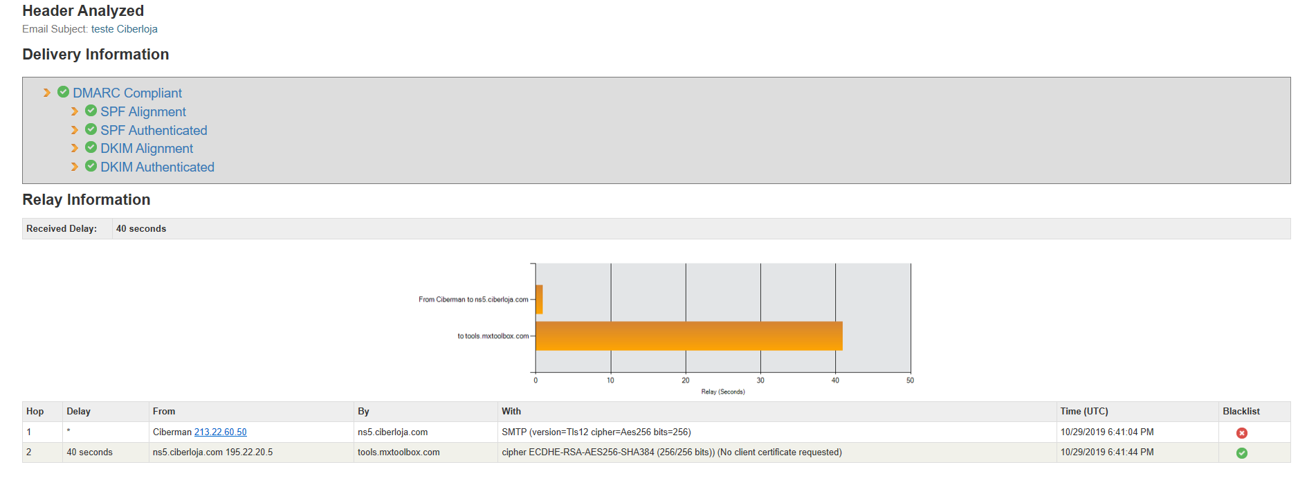Open the DKIM Alignment link
The image size is (1307, 485).
click(147, 148)
